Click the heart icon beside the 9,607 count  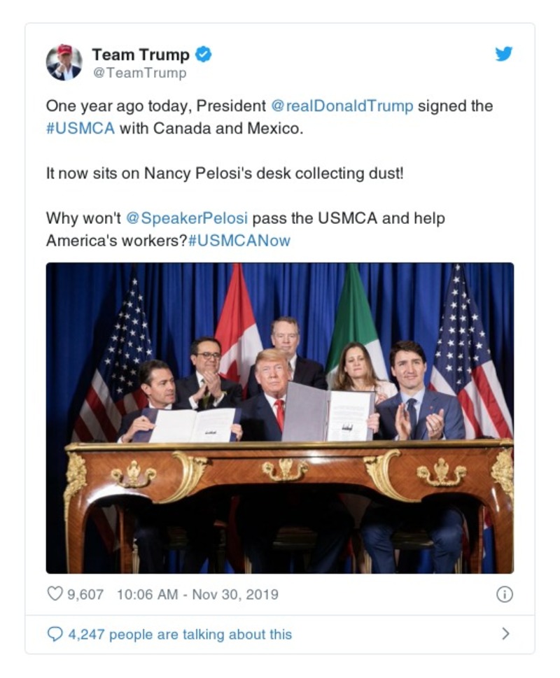click(x=54, y=593)
